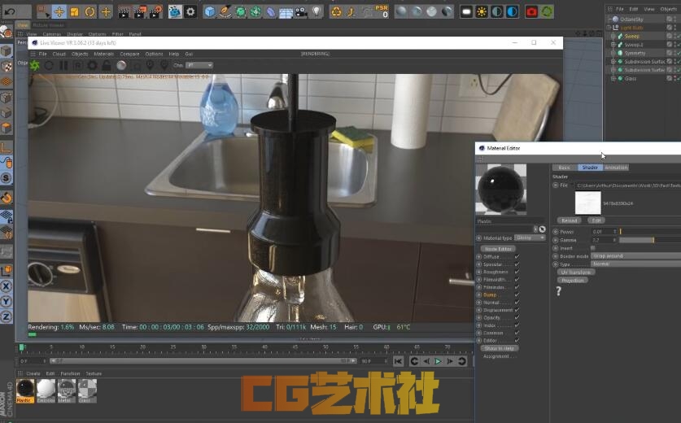Image resolution: width=681 pixels, height=423 pixels.
Task: Pause rendering in the Live Viewer
Action: point(63,65)
